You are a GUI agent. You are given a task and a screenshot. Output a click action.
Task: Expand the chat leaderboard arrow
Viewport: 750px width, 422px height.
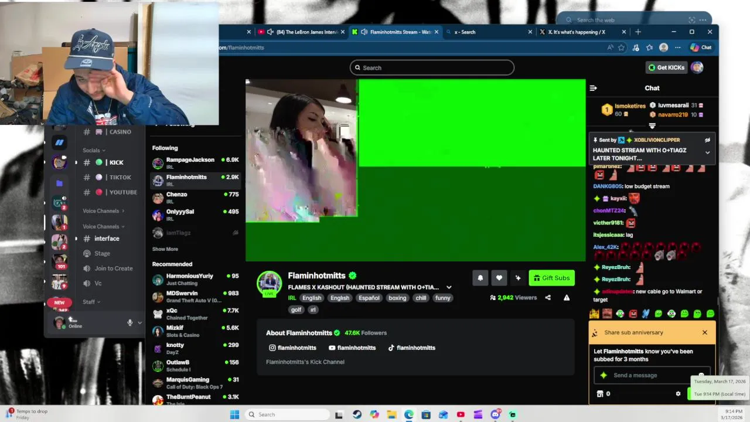652,126
